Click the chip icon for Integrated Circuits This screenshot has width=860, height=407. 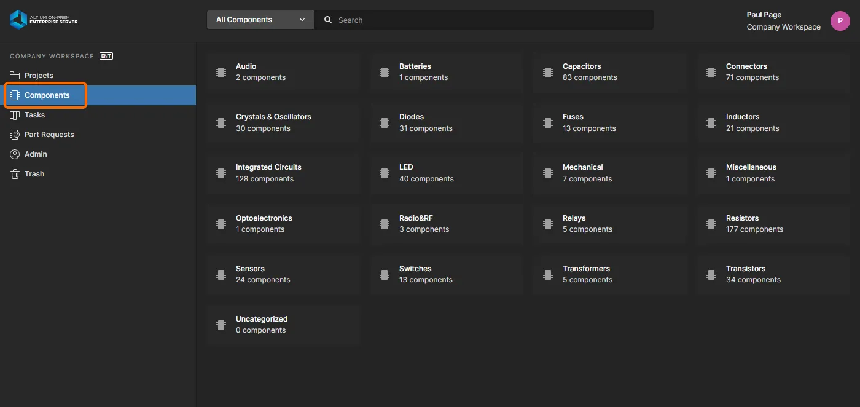click(221, 173)
